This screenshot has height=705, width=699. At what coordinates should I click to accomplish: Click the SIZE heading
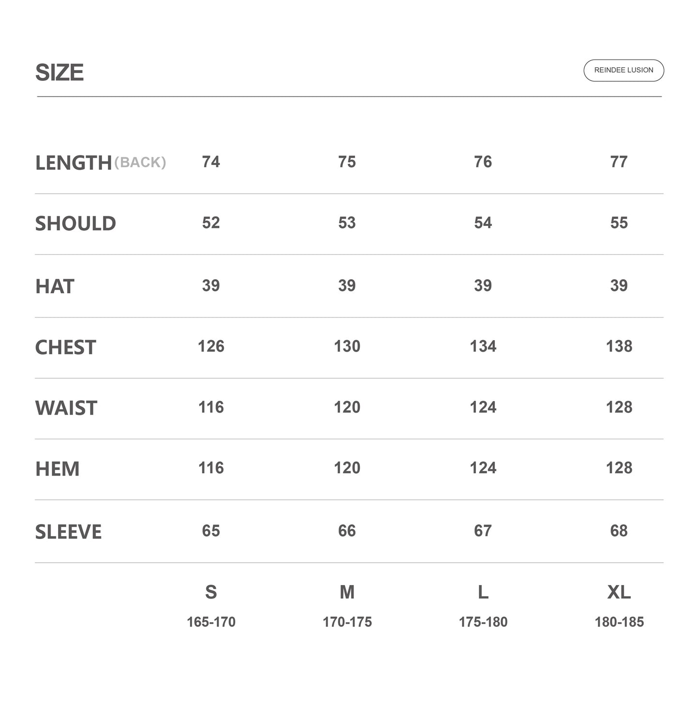pyautogui.click(x=59, y=73)
